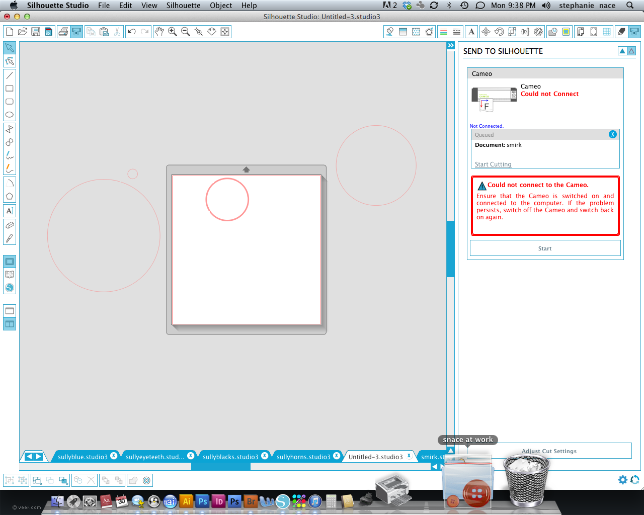Select the Ellipse drawing tool
This screenshot has width=644, height=515.
coord(10,115)
